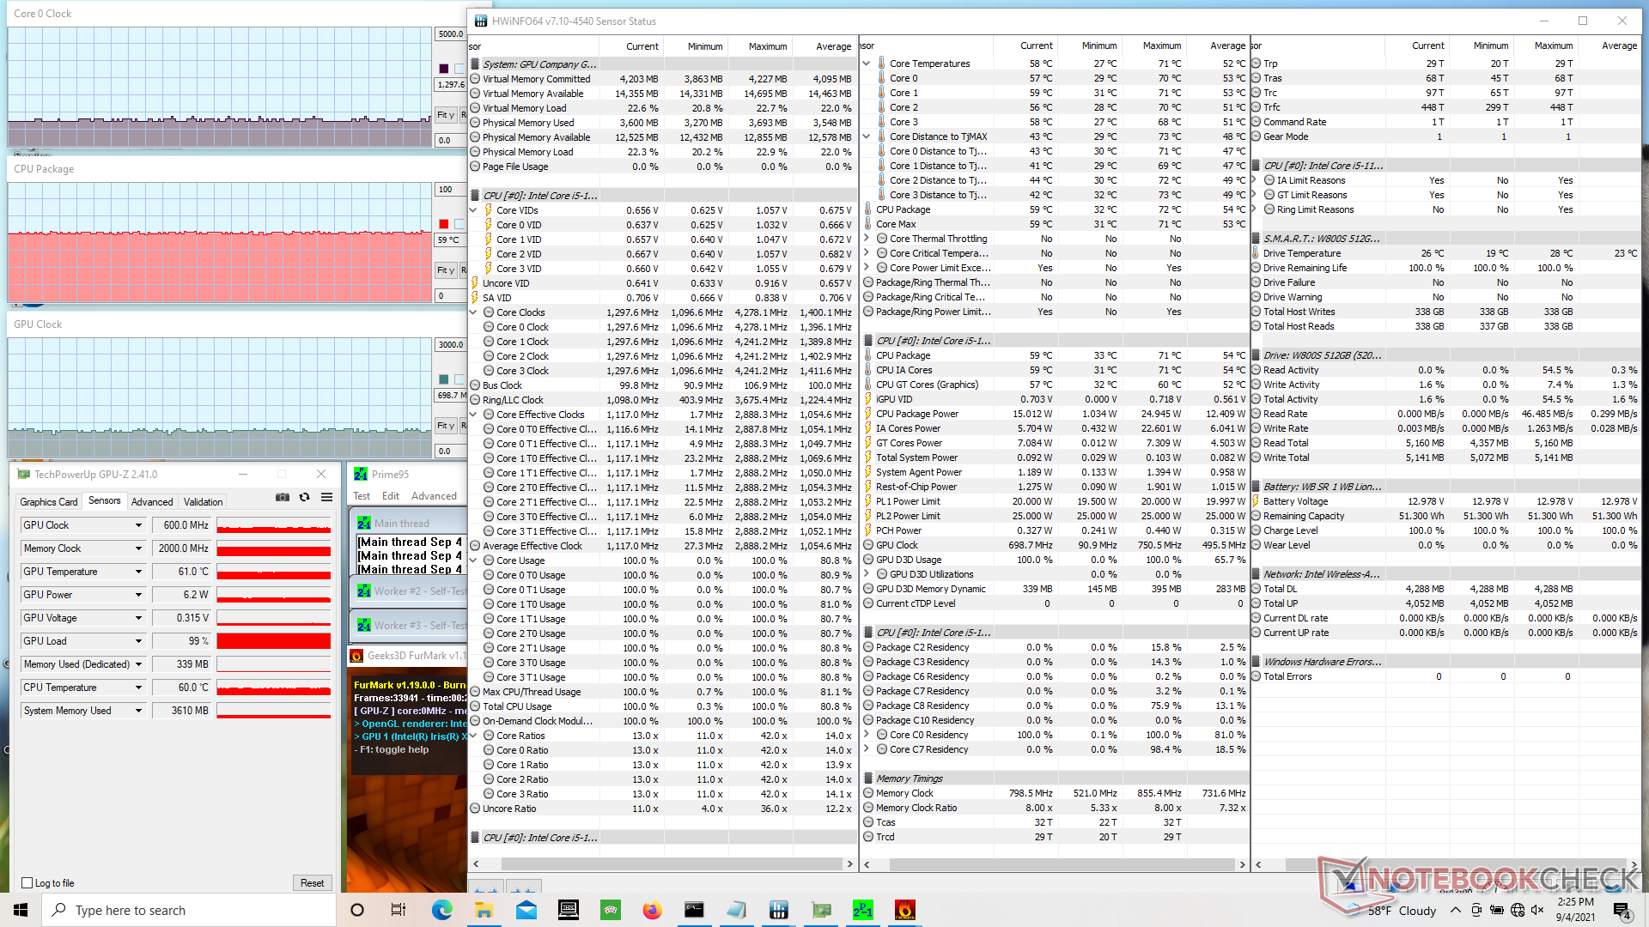Select the Total CPU Usage row

point(663,706)
